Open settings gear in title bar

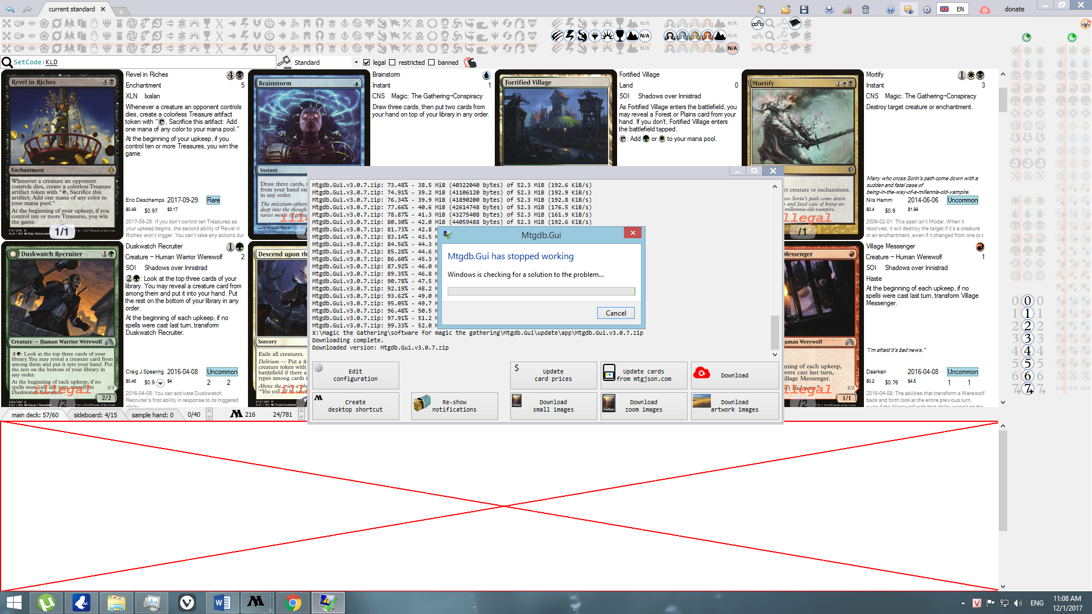pyautogui.click(x=926, y=9)
